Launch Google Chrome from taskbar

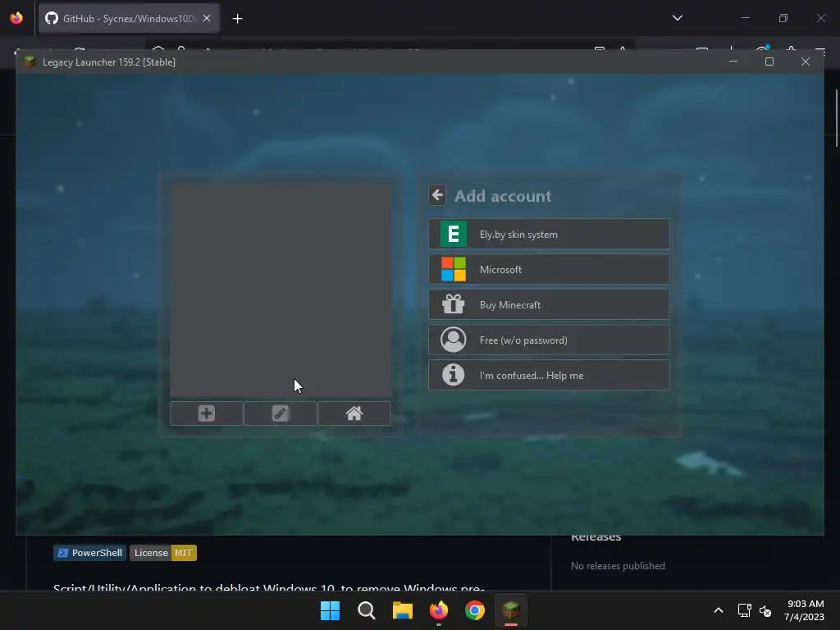click(x=475, y=610)
